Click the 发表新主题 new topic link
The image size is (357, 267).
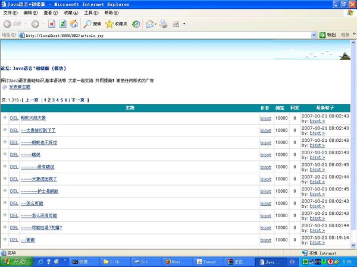click(x=20, y=87)
